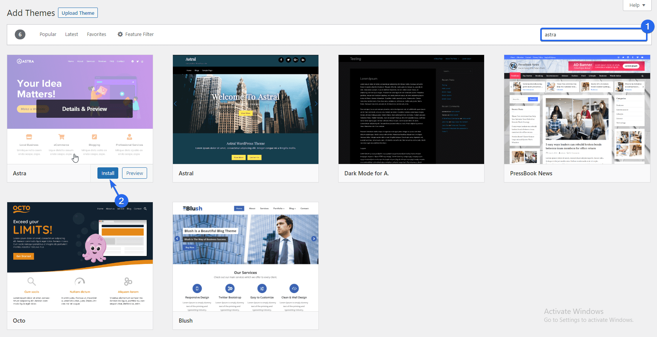Click the Blogging pencil icon in Astra preview

pyautogui.click(x=94, y=137)
